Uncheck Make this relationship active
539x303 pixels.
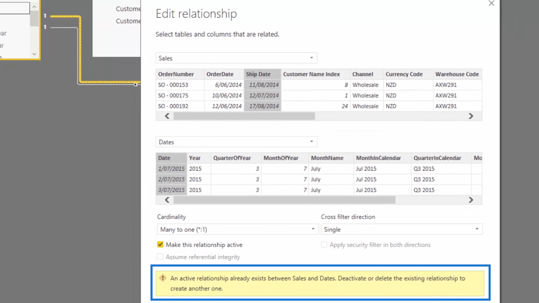pyautogui.click(x=160, y=244)
